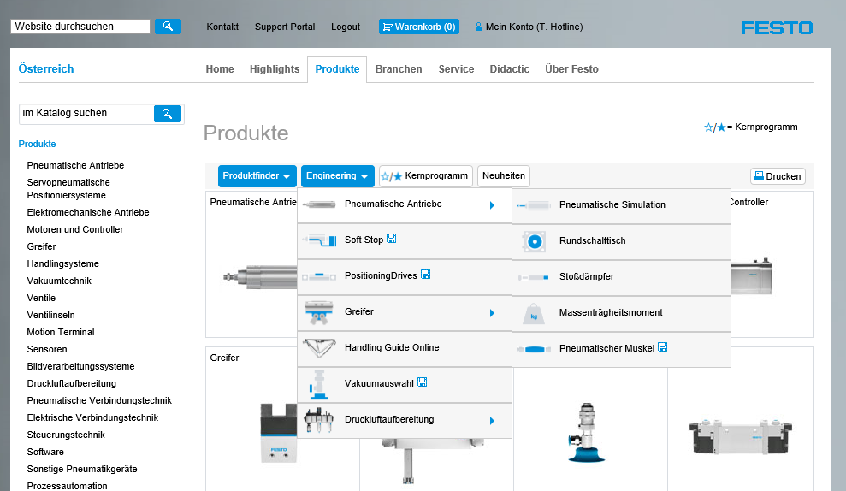This screenshot has width=846, height=491.
Task: Open the Support Portal link
Action: [285, 27]
